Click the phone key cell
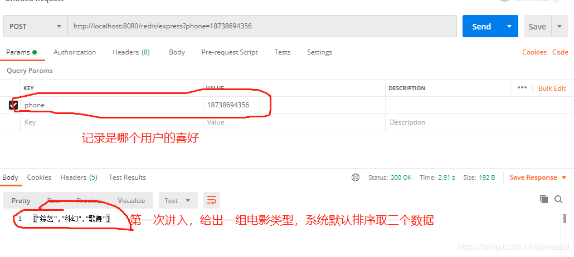The height and width of the screenshot is (257, 574). click(111, 105)
